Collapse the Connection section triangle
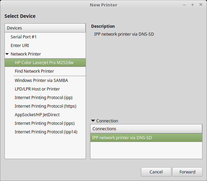Viewport: 207px width, 181px height. pos(93,121)
